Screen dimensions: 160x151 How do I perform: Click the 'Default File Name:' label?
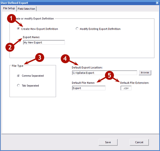click(x=83, y=83)
